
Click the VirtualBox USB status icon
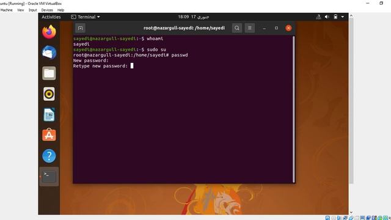[x=351, y=218]
